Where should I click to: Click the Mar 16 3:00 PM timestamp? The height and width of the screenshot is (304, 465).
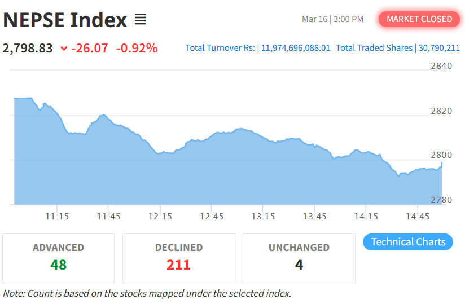[x=332, y=19]
